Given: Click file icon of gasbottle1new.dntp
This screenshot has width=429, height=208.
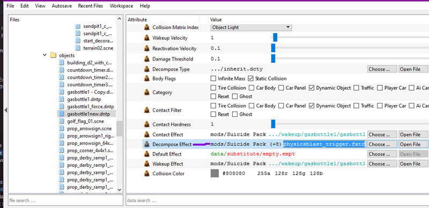Looking at the screenshot, I should click(x=62, y=114).
